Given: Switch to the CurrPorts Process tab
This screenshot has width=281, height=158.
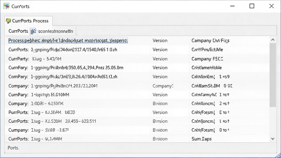Looking at the screenshot, I should click(29, 21).
